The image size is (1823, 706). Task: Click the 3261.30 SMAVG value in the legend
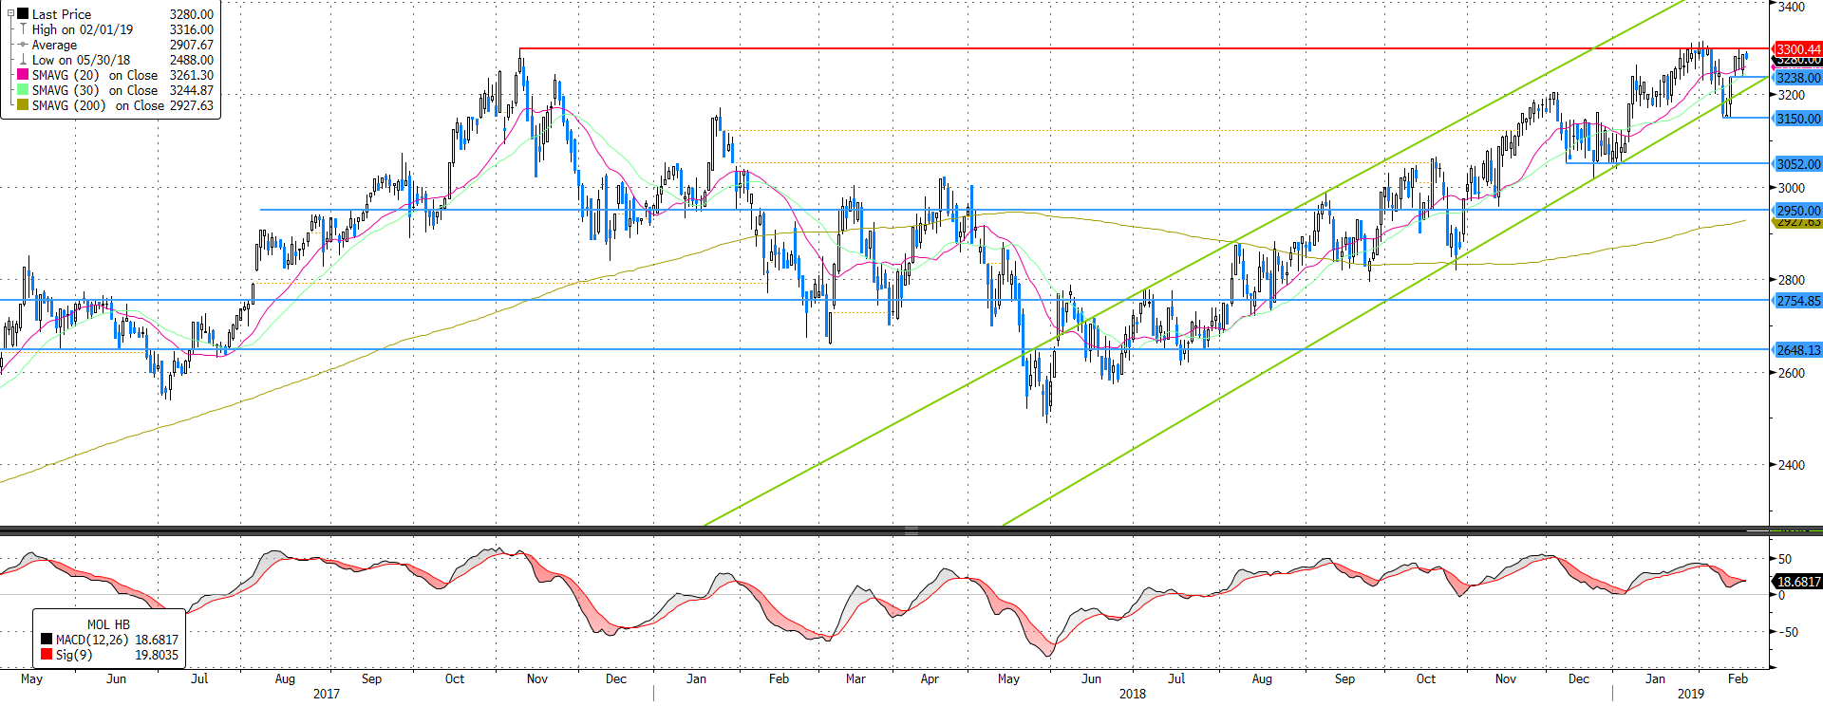pos(192,75)
